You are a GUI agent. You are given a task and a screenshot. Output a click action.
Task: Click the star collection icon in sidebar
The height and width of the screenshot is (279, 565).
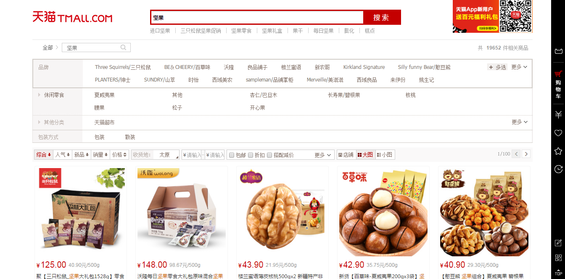pos(558,151)
